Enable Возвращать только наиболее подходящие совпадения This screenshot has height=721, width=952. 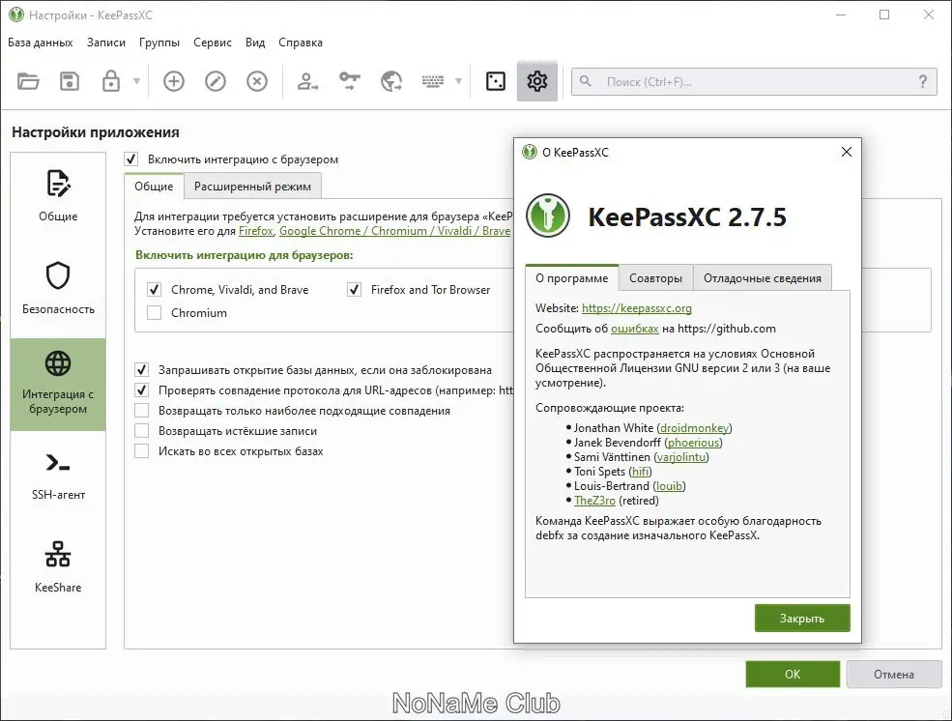(x=141, y=410)
